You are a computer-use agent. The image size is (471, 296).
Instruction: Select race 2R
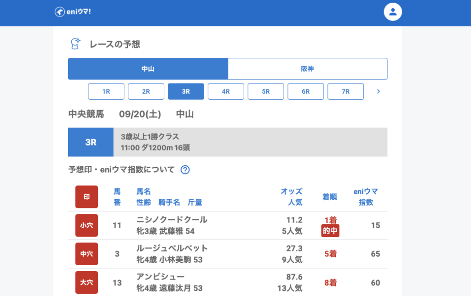point(146,91)
